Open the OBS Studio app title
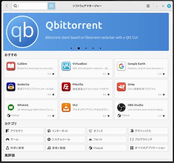 pos(135,105)
